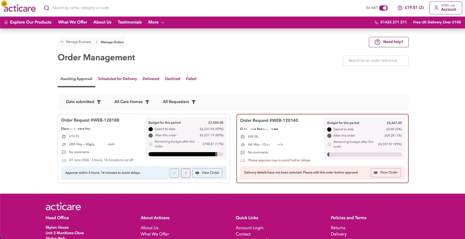Viewport: 465px width, 239px height.
Task: Select the Awaiting Approval tab
Action: (x=76, y=79)
